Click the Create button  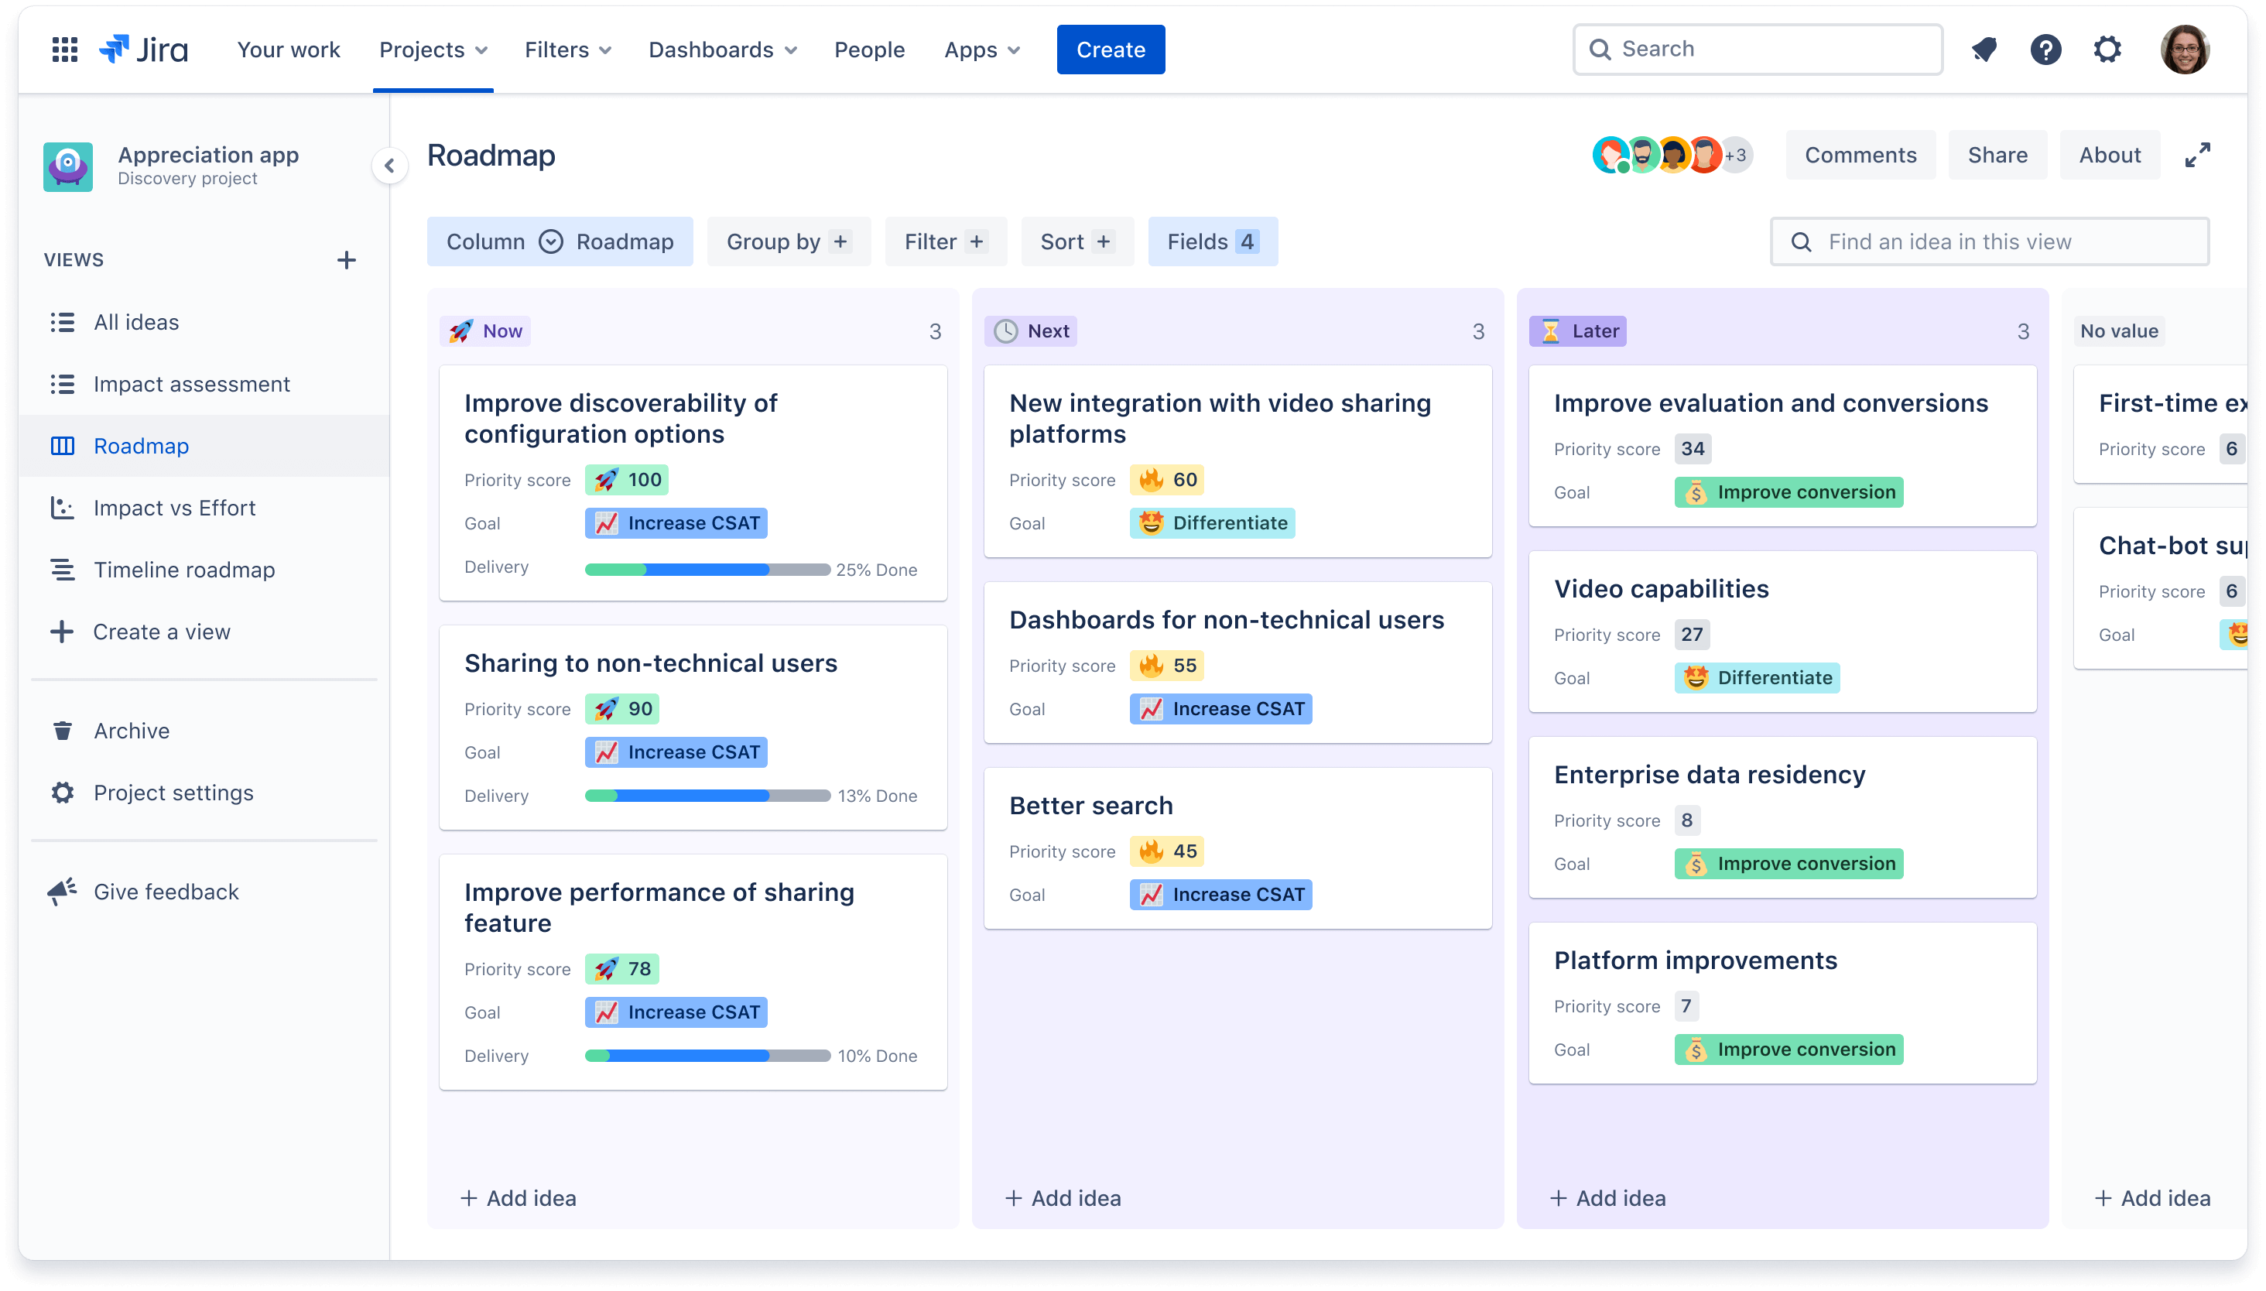pyautogui.click(x=1110, y=48)
